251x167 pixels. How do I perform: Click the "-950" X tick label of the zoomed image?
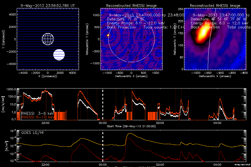click(208, 73)
